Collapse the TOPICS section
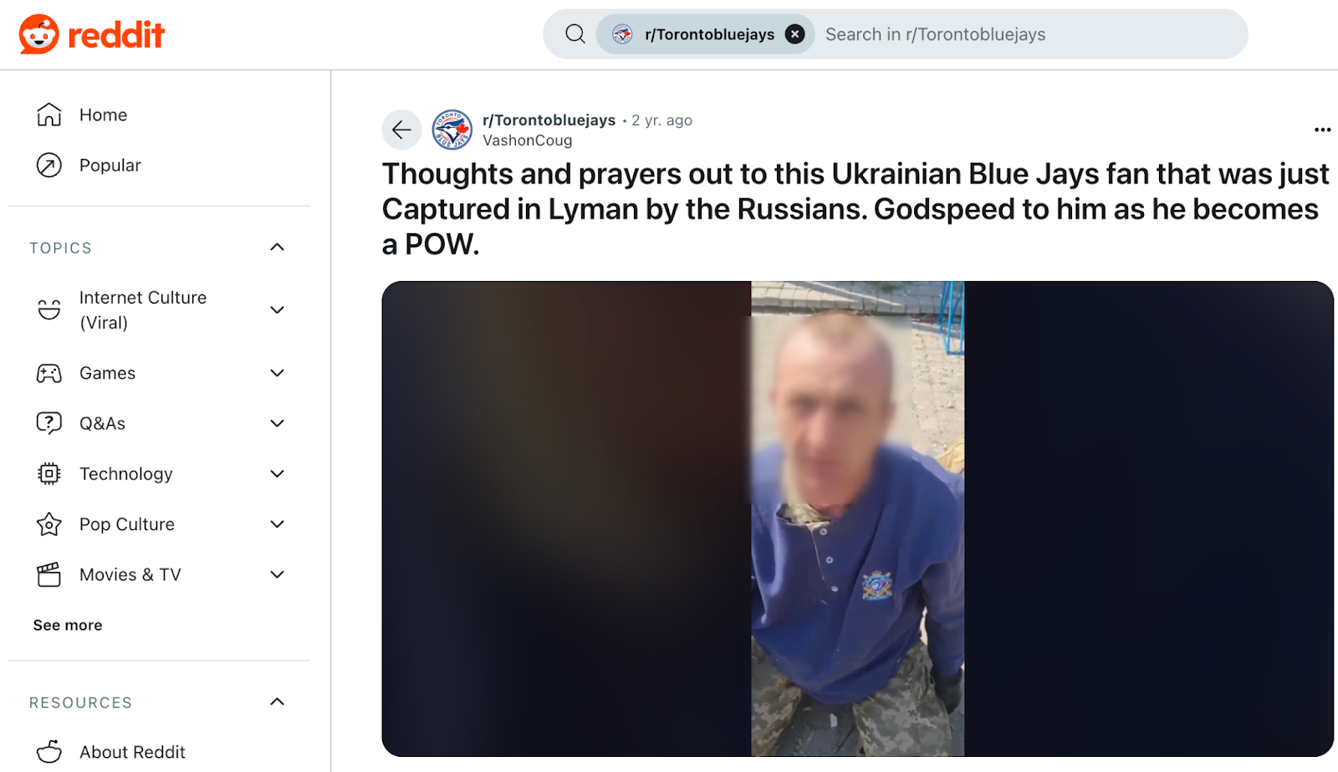The height and width of the screenshot is (772, 1338). click(278, 248)
